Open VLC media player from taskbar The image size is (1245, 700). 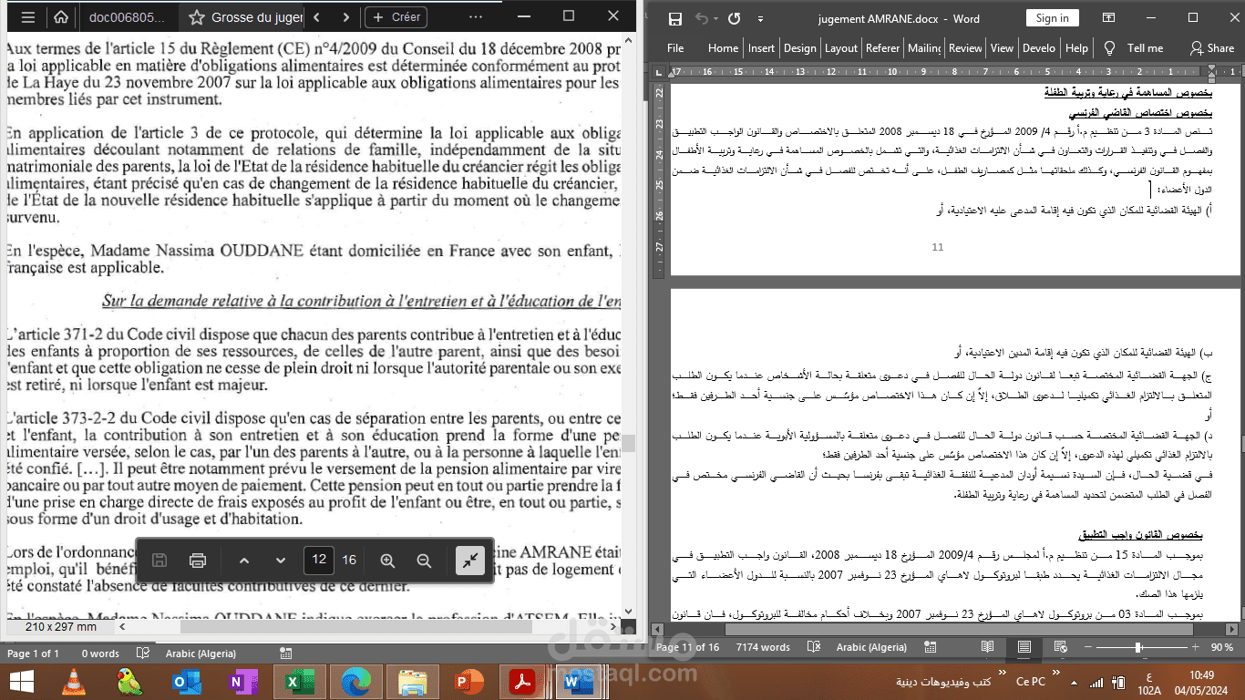point(75,681)
